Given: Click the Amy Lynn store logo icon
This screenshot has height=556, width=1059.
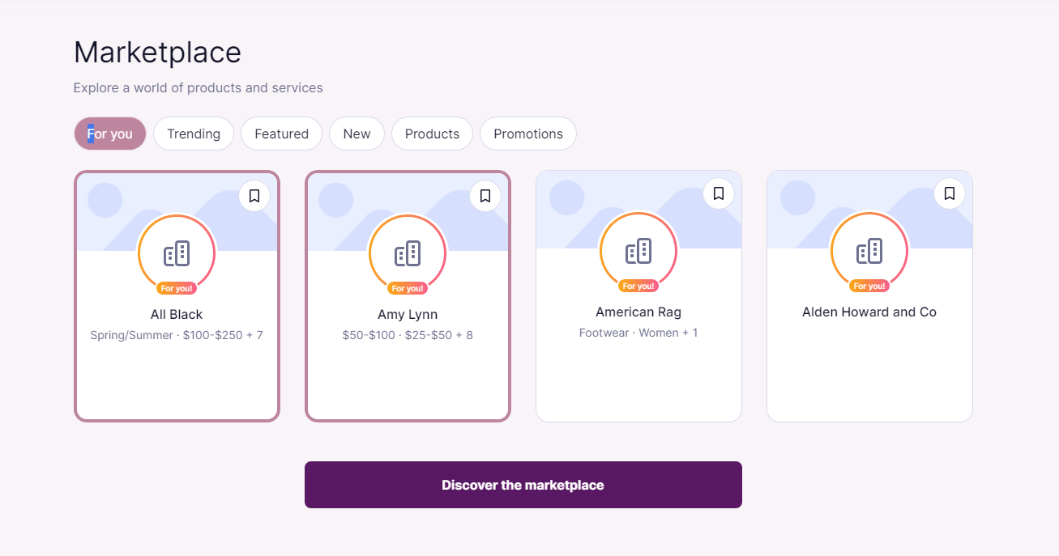Looking at the screenshot, I should pos(408,252).
